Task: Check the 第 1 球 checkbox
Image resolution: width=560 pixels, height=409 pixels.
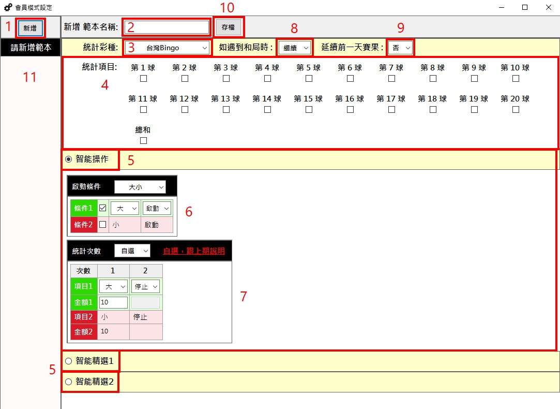Action: (x=143, y=79)
